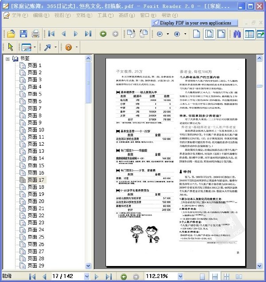Viewport: 266px width, 282px height.
Task: Click grey next view arrow in top toolbar
Action: click(115, 34)
